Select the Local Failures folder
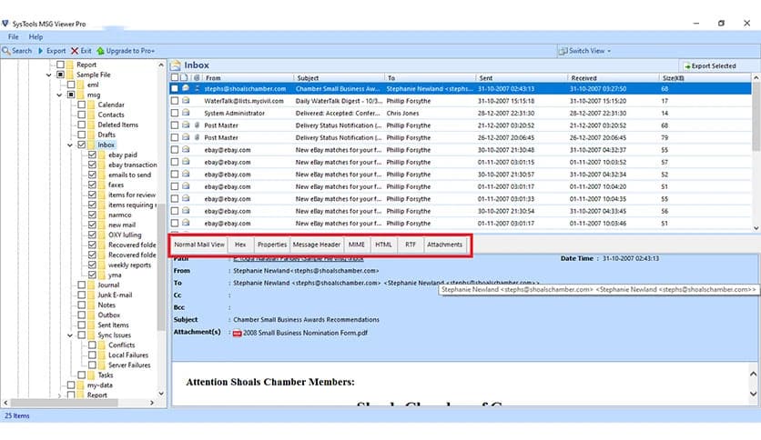The height and width of the screenshot is (440, 761). click(128, 355)
